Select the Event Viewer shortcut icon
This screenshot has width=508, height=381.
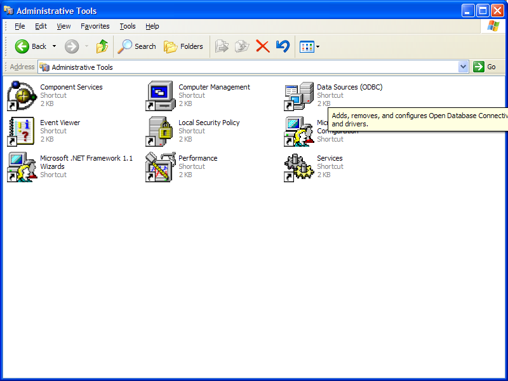coord(22,131)
